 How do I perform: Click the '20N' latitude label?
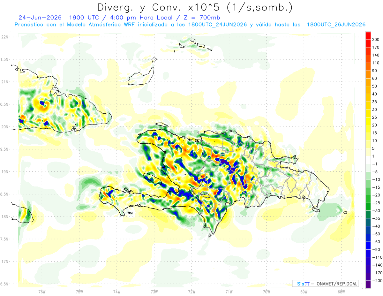(4, 127)
